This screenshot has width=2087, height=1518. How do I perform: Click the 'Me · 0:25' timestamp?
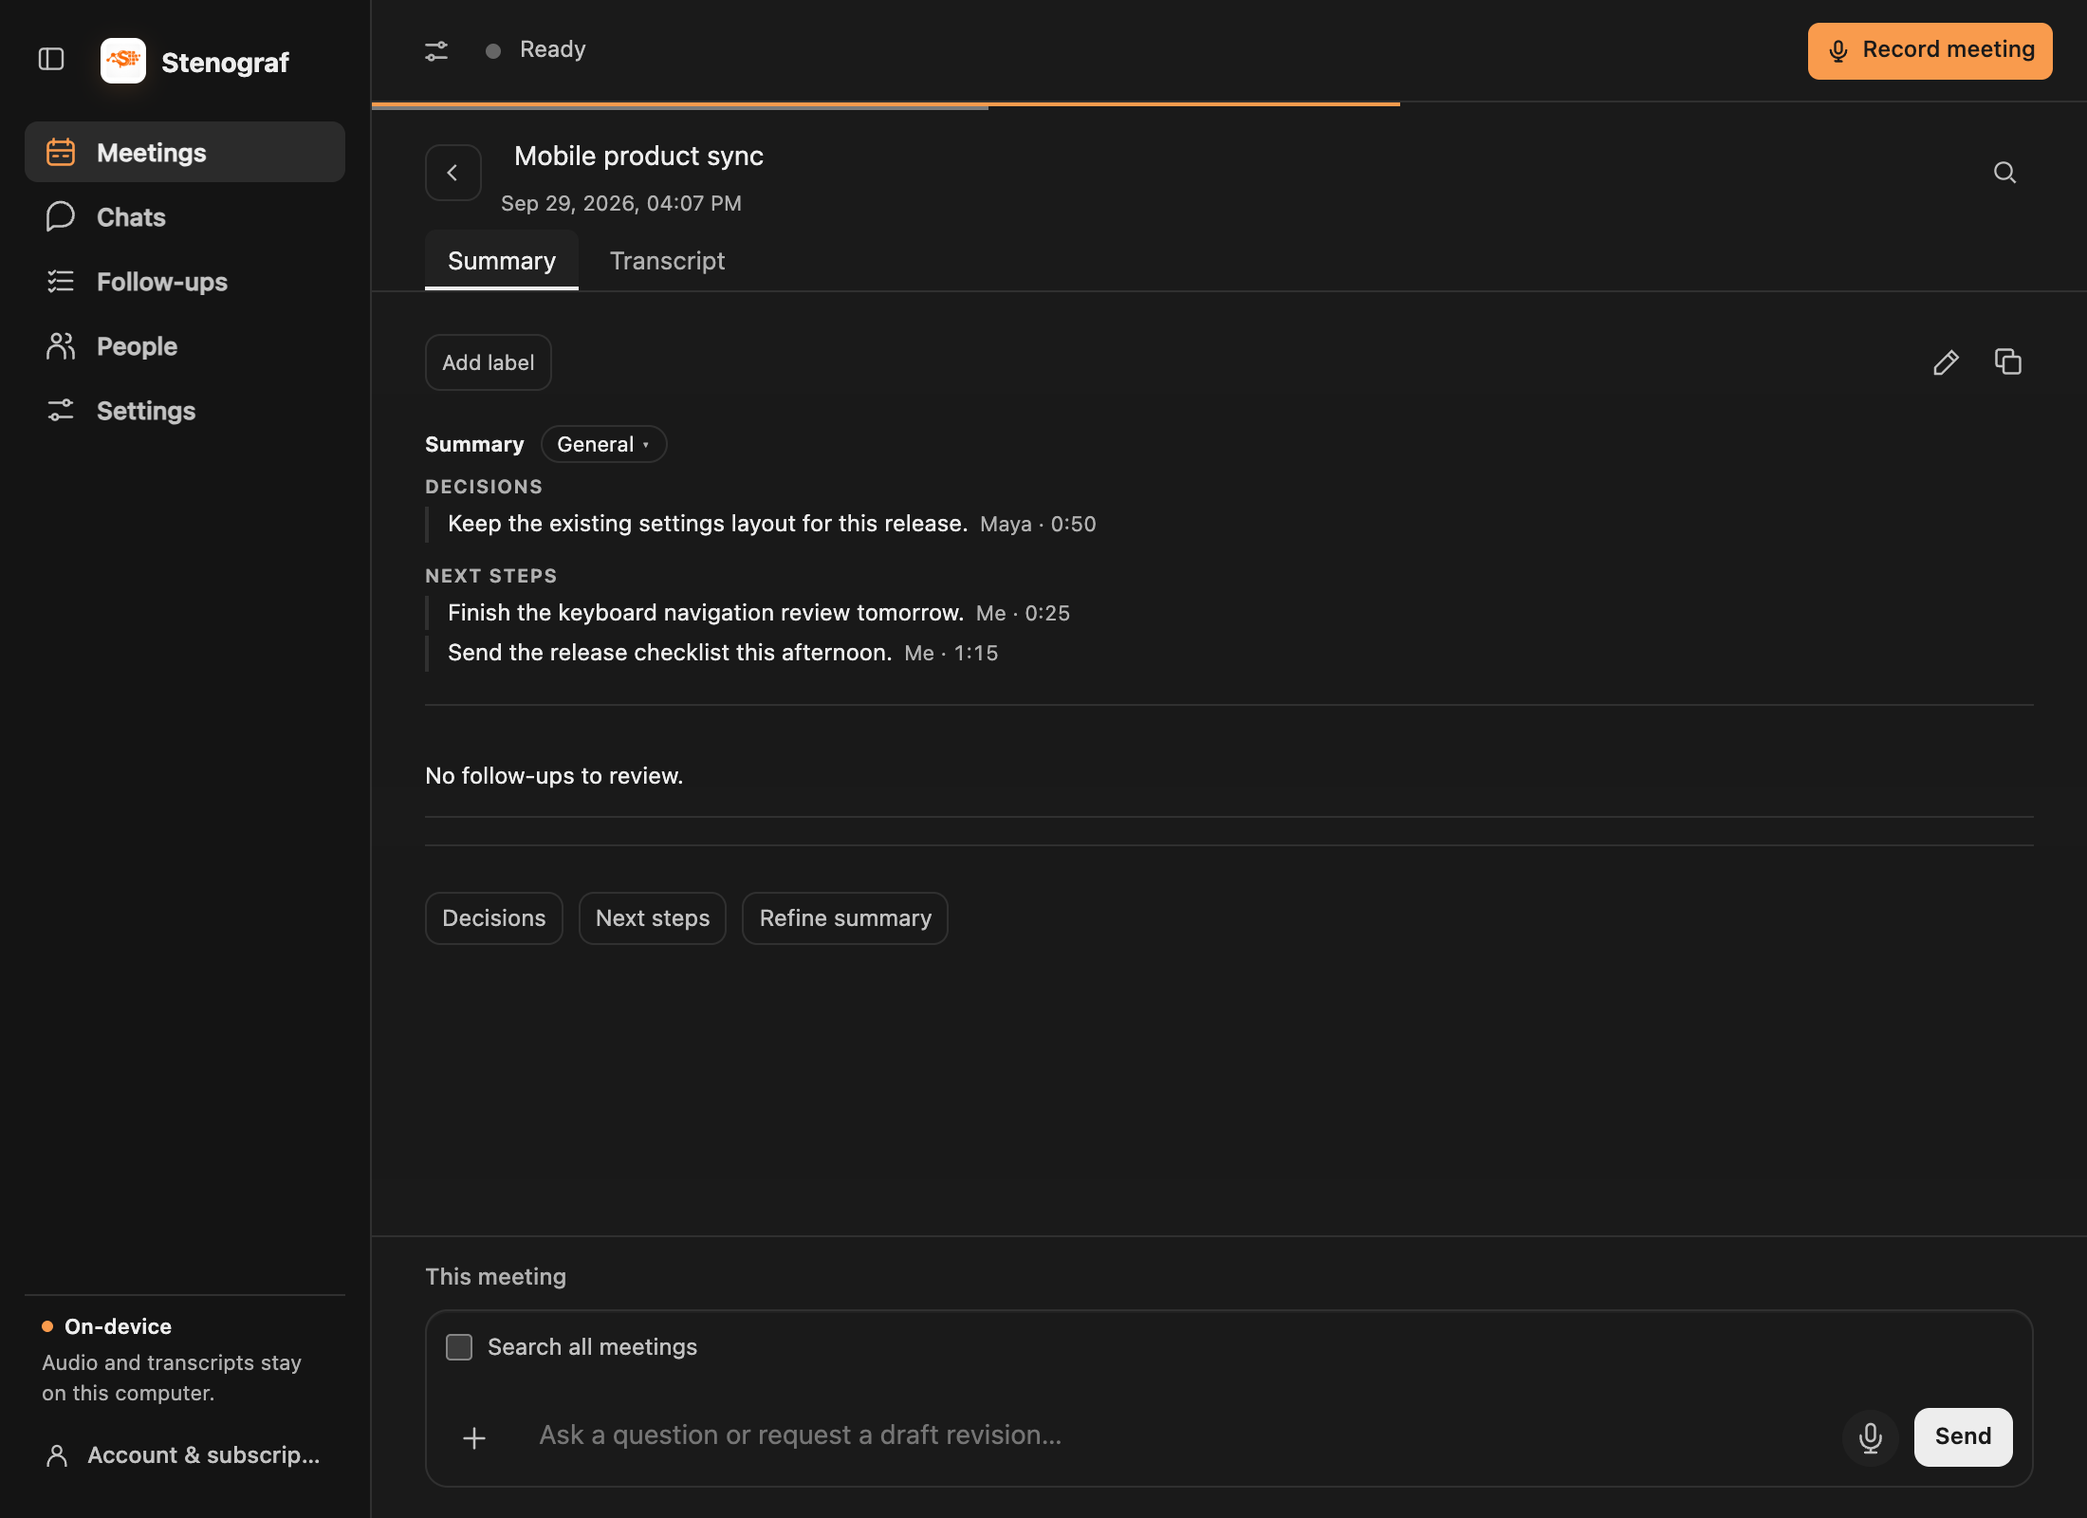pos(1023,614)
